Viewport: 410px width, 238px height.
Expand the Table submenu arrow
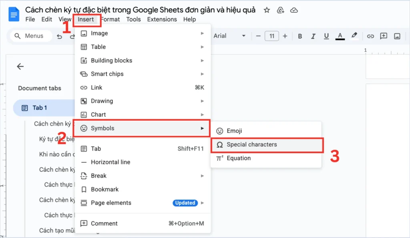tap(202, 47)
